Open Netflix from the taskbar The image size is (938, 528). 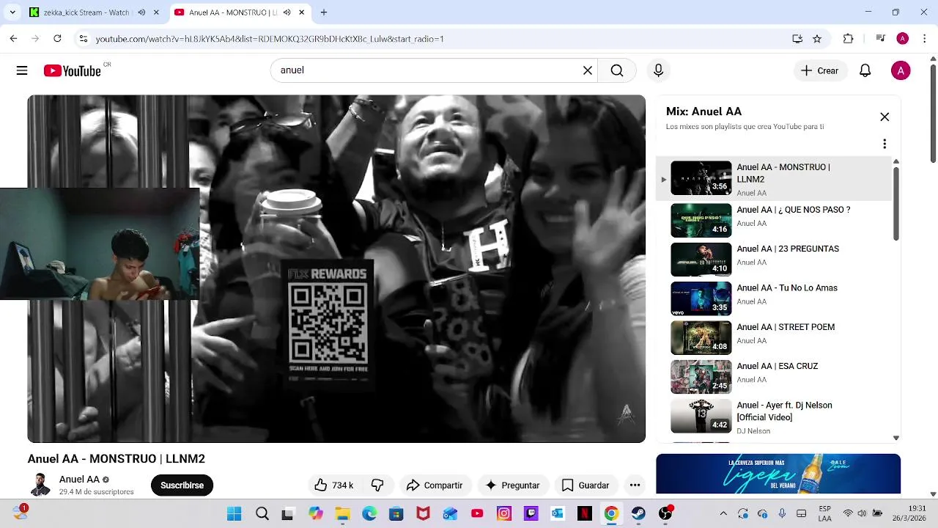pos(585,513)
